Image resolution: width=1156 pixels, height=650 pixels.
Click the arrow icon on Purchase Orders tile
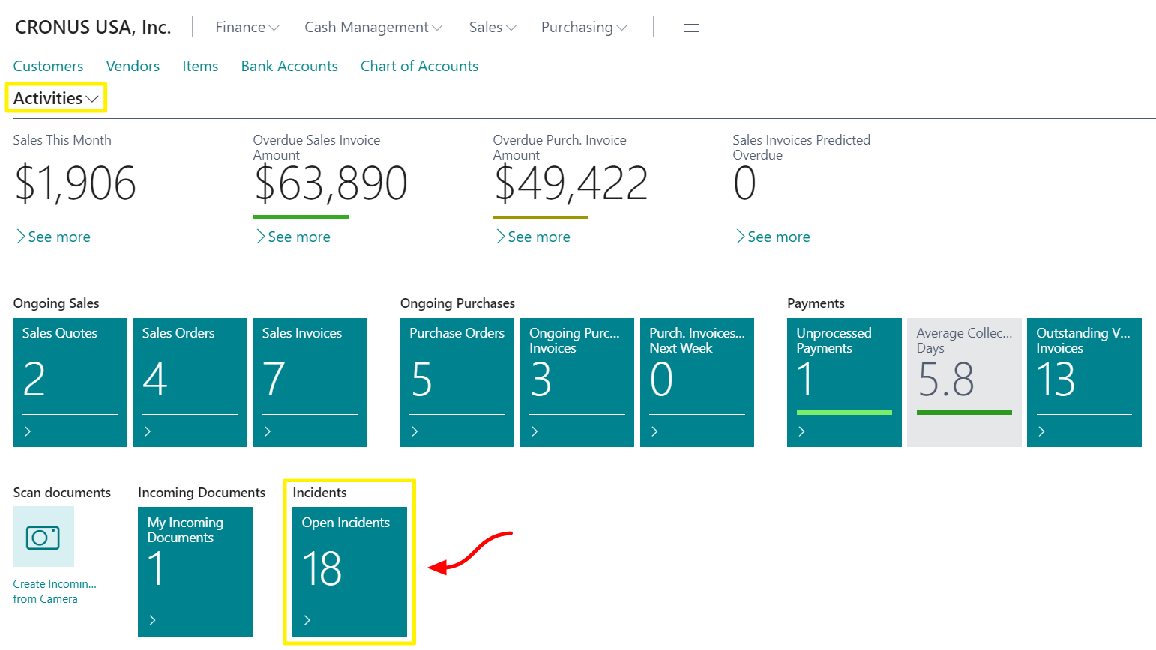[415, 431]
